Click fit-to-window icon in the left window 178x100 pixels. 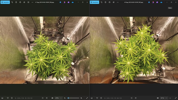tap(52, 98)
